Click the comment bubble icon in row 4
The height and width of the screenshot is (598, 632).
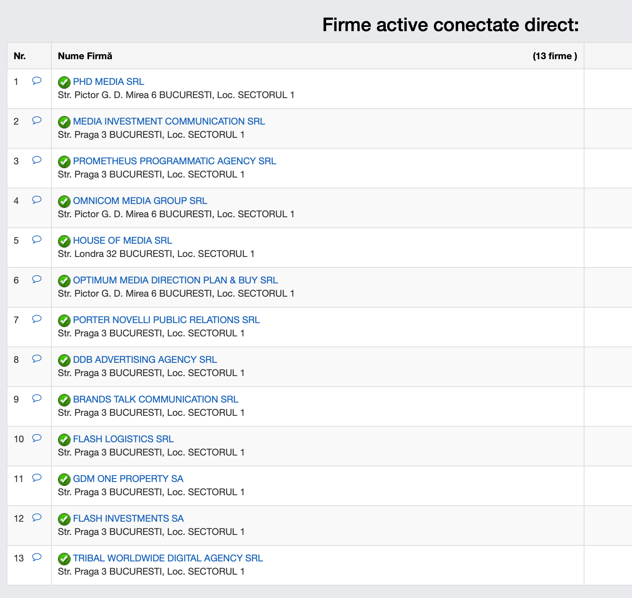pyautogui.click(x=37, y=200)
